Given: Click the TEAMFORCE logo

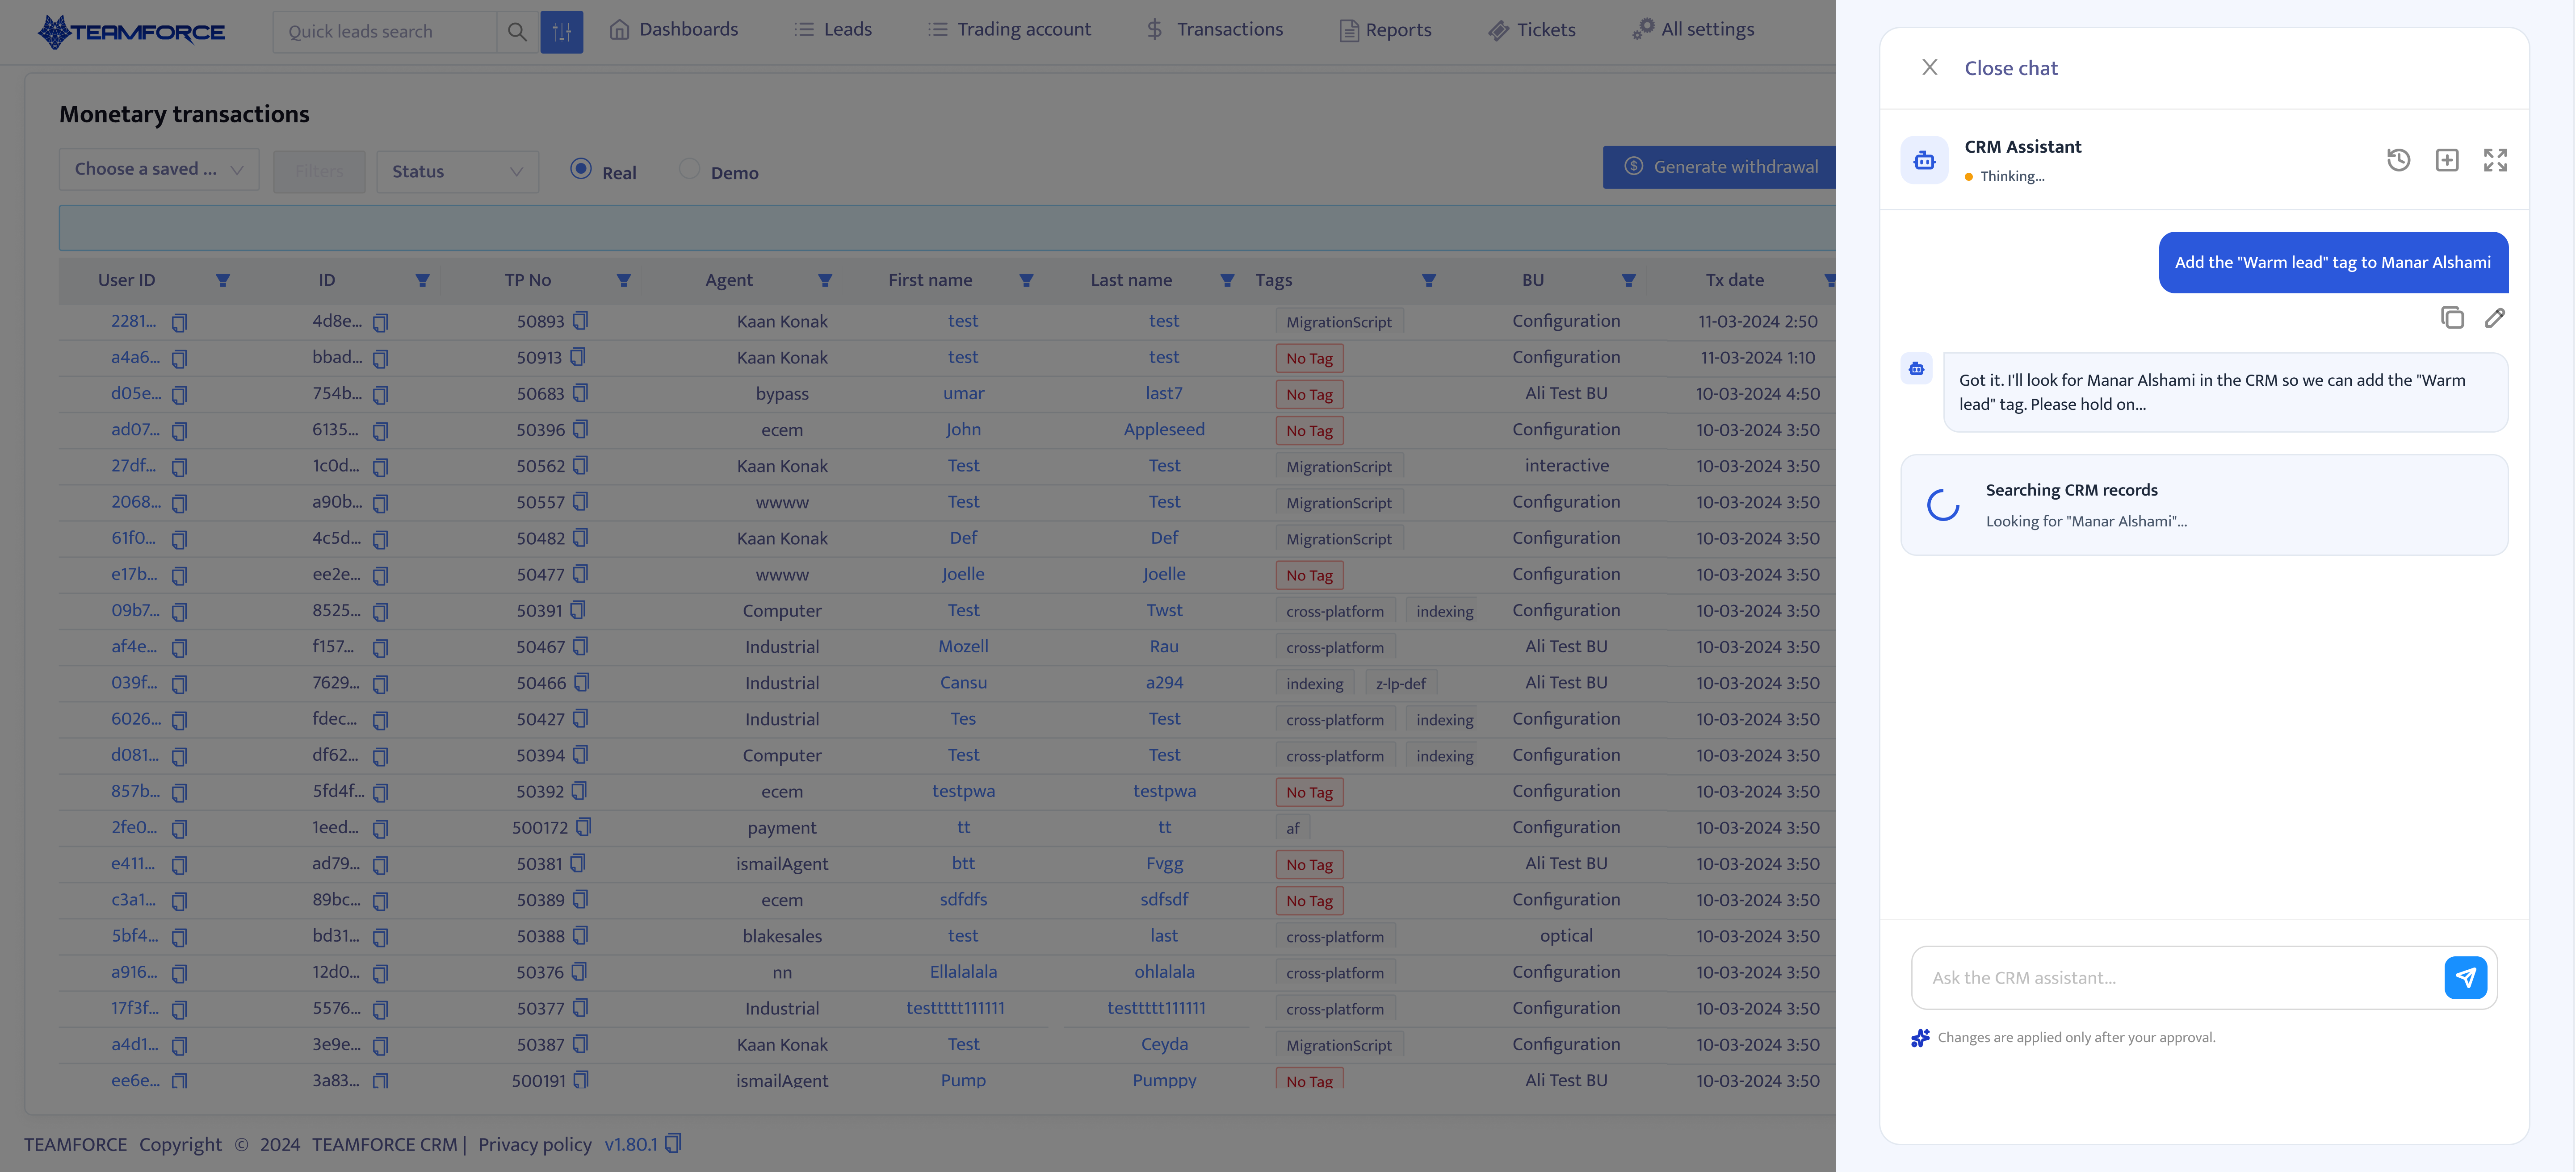Looking at the screenshot, I should click(131, 32).
